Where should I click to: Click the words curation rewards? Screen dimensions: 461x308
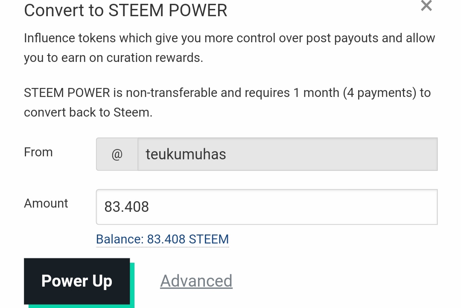click(x=155, y=58)
